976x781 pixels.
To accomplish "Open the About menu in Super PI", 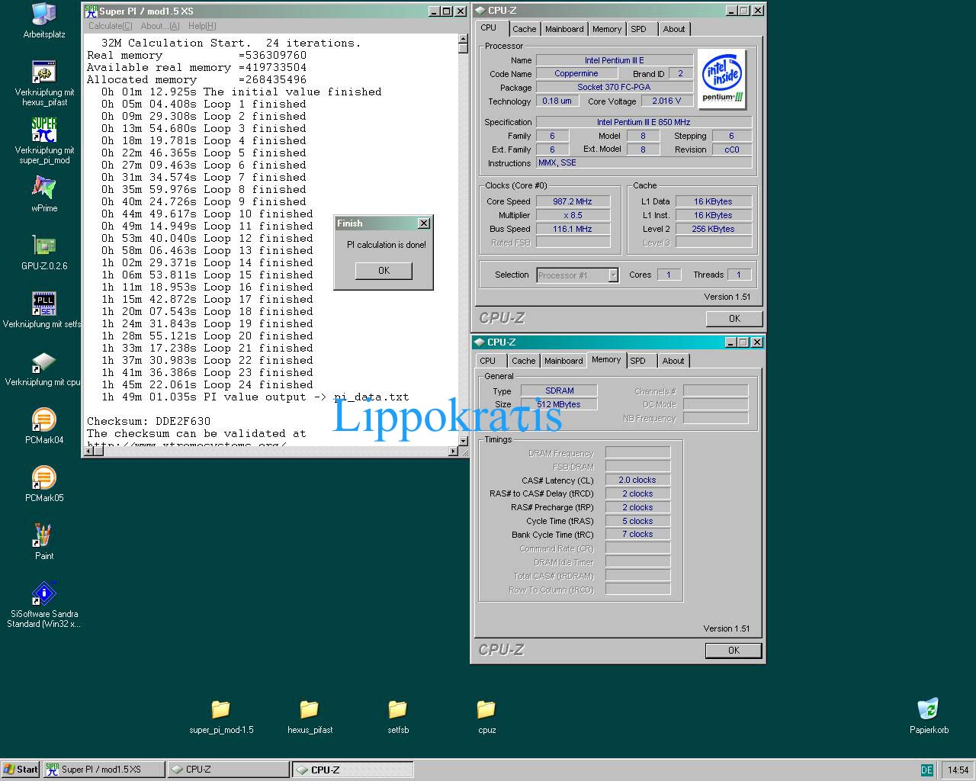I will (160, 26).
